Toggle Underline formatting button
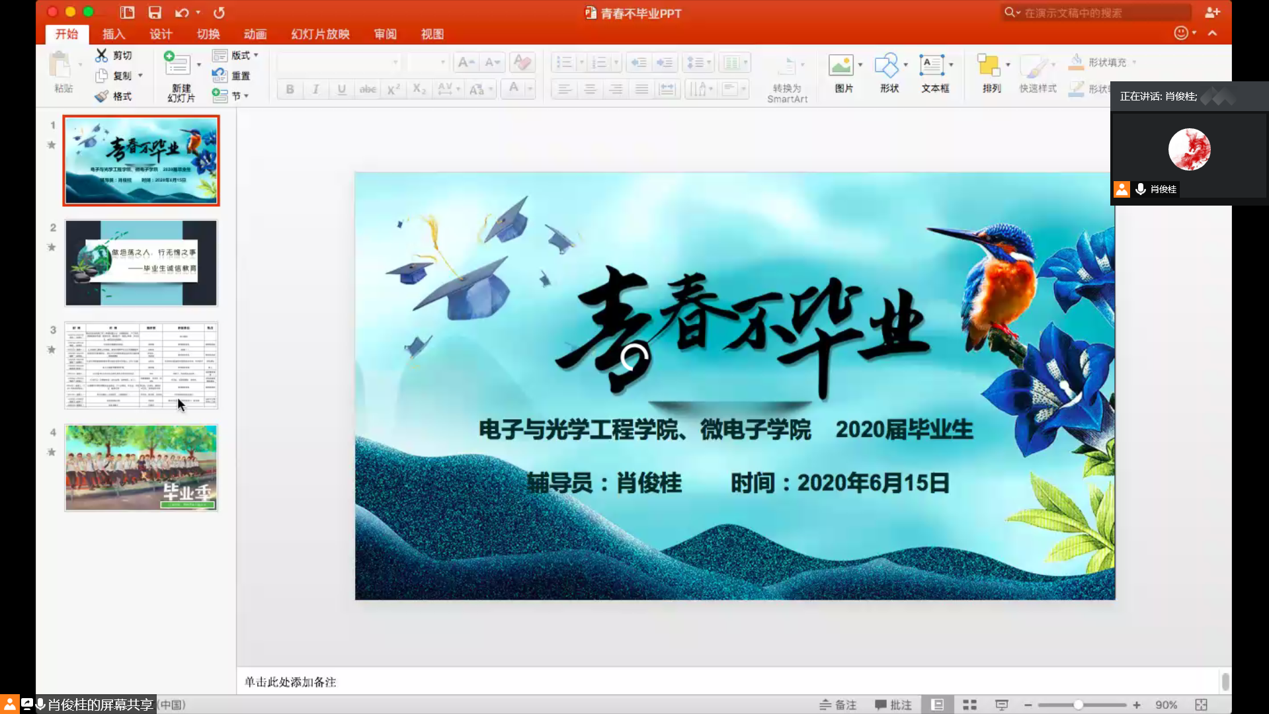The image size is (1269, 714). tap(341, 89)
